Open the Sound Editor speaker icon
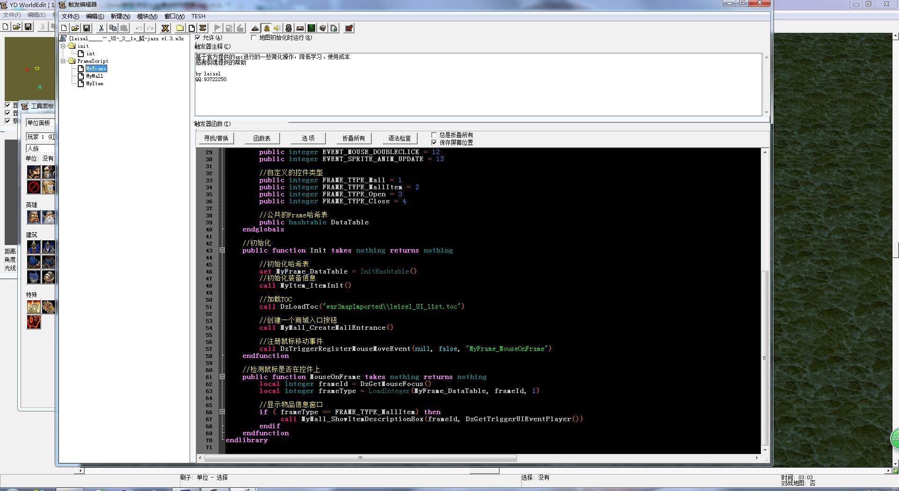Screen dimensions: 899x491 coord(277,28)
